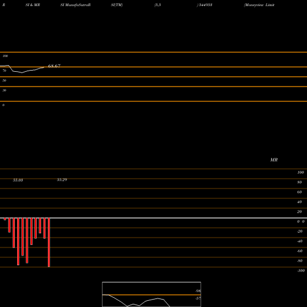Click the last and tallest red MR bar
This screenshot has height=307, width=307.
[49, 243]
